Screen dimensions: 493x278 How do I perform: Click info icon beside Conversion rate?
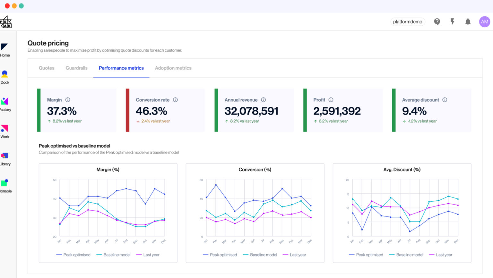tap(175, 100)
